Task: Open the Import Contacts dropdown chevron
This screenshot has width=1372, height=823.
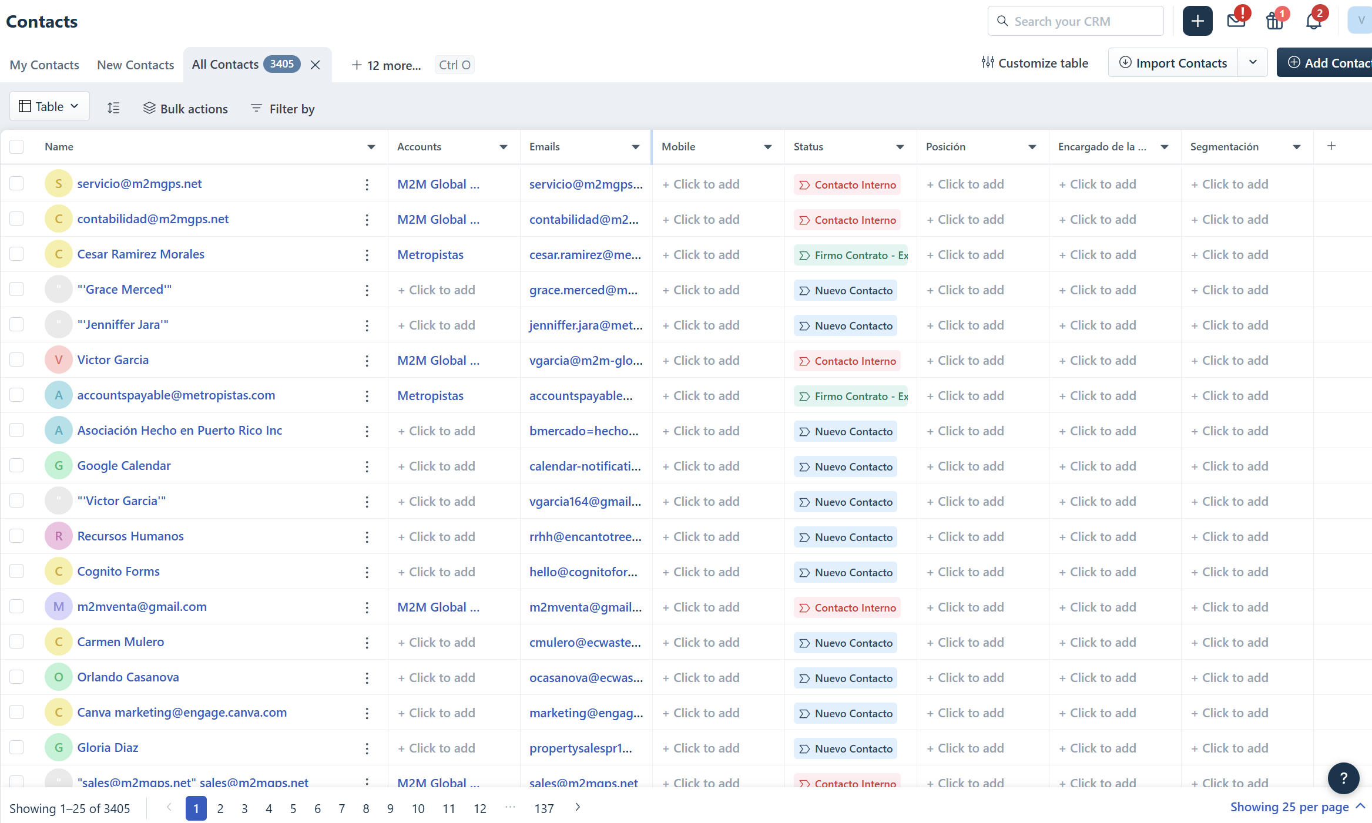Action: pyautogui.click(x=1252, y=62)
